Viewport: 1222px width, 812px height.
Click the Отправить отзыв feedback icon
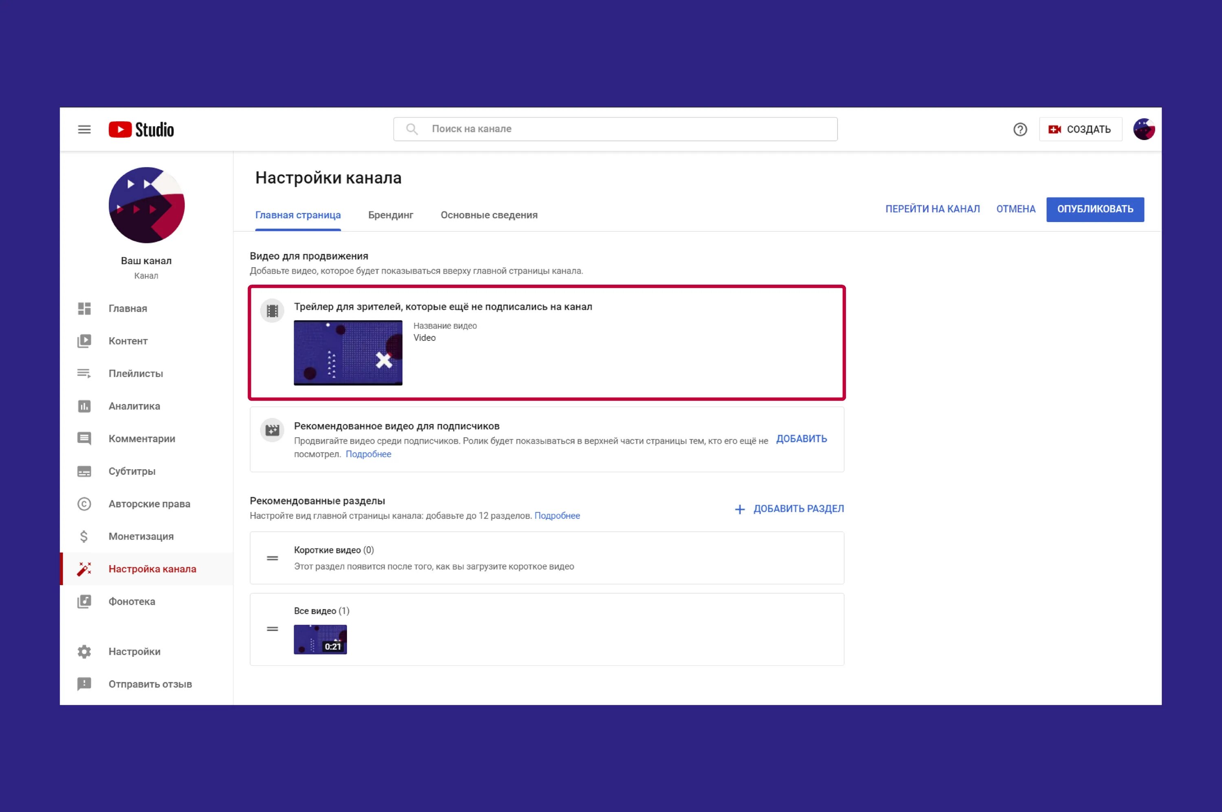click(84, 684)
